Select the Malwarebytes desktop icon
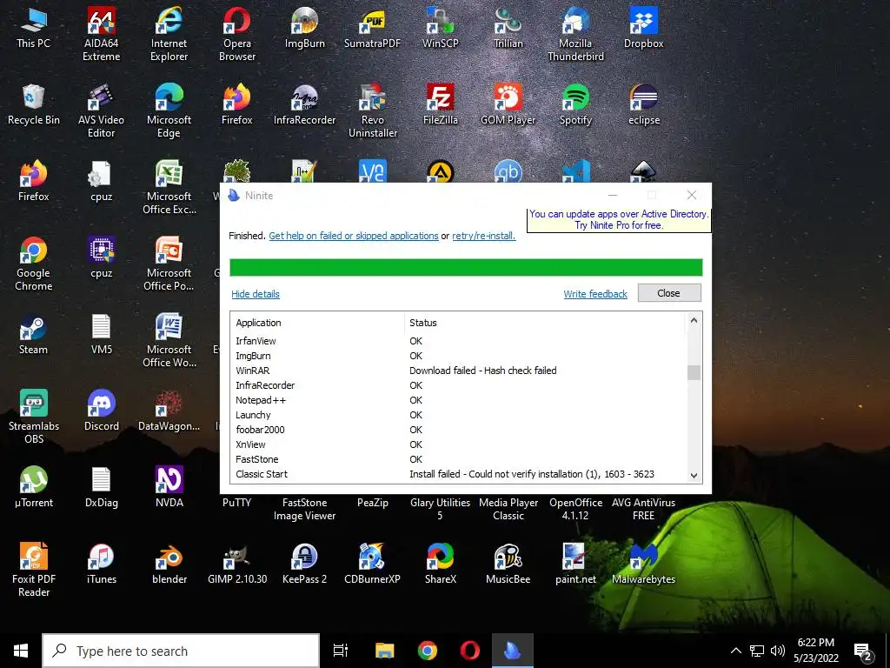This screenshot has width=890, height=668. coord(644,564)
